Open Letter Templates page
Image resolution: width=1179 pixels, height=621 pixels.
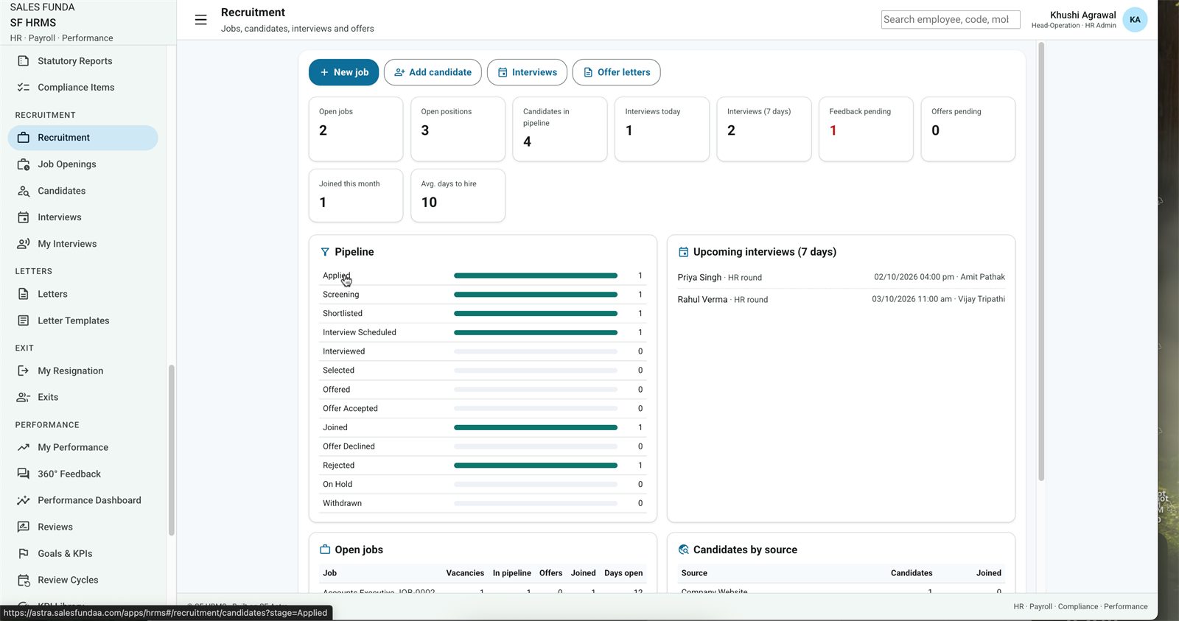coord(83,320)
